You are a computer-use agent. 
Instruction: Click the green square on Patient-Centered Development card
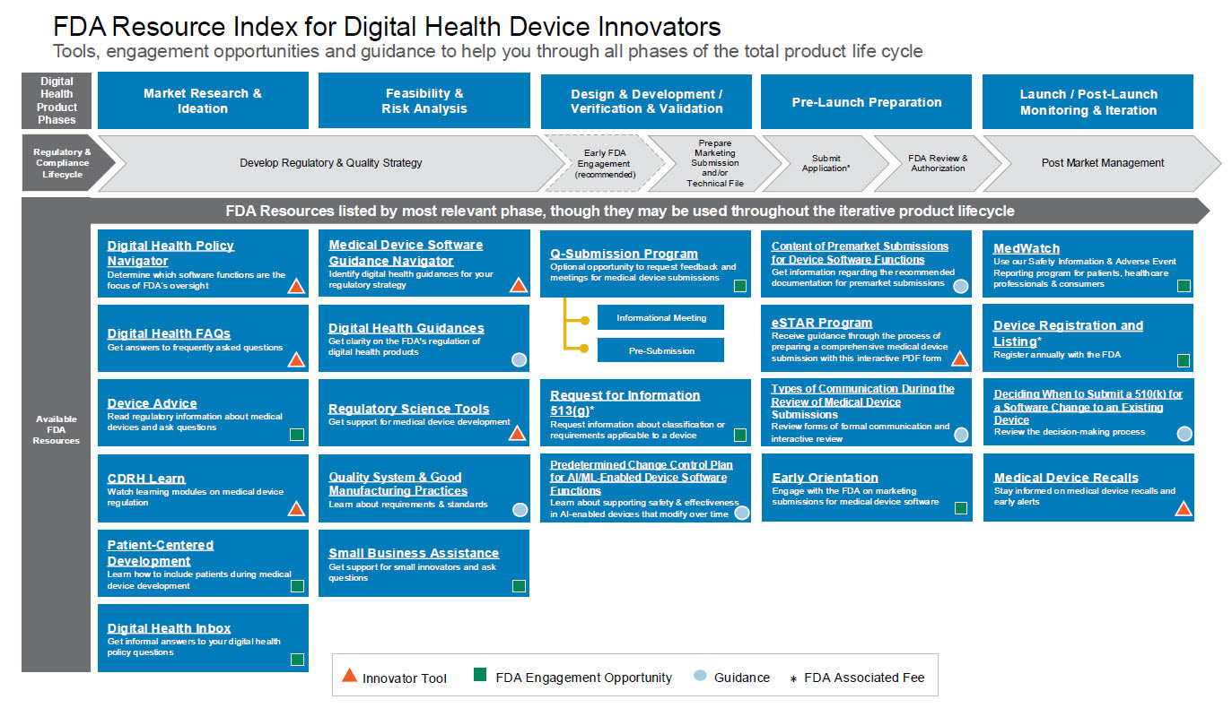[x=297, y=586]
